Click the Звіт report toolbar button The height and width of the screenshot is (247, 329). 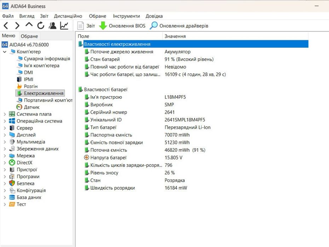click(86, 26)
